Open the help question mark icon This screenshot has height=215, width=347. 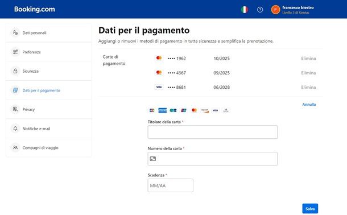[x=260, y=10]
